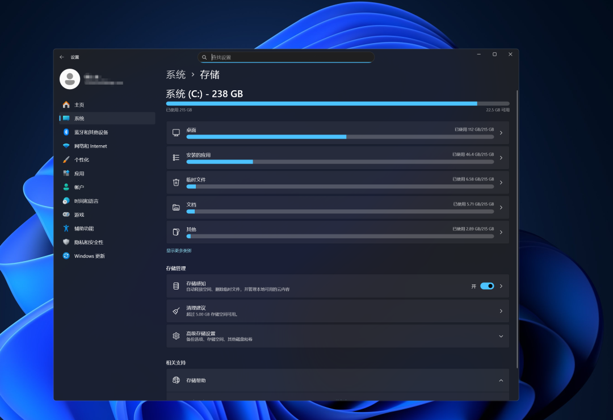This screenshot has height=420, width=613.
Task: Open 安装的应用 details via its chevron
Action: tap(501, 158)
